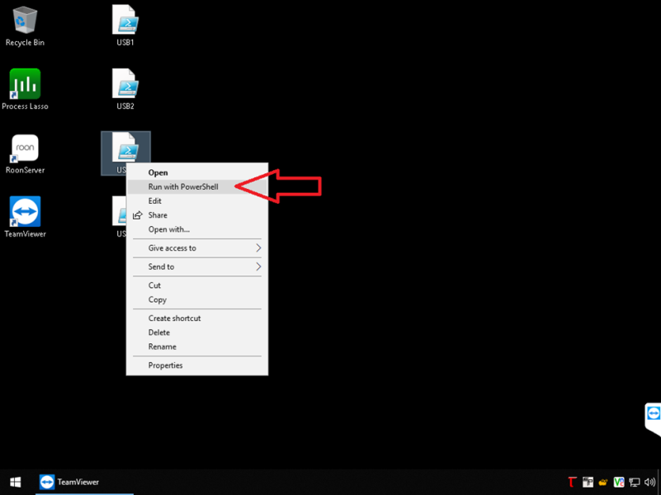Click the Windows Start button

click(x=15, y=482)
